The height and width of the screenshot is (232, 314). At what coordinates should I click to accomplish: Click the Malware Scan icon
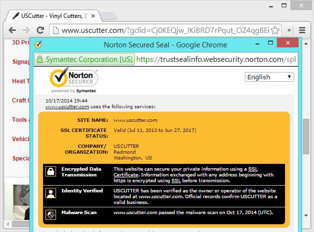pos(50,213)
